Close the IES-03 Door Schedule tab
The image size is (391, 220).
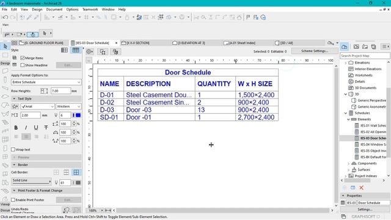click(116, 43)
